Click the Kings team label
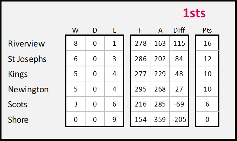Image resolution: width=237 pixels, height=141 pixels. 18,74
